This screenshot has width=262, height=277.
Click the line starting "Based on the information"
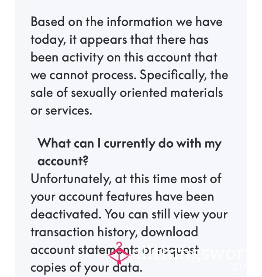click(126, 22)
